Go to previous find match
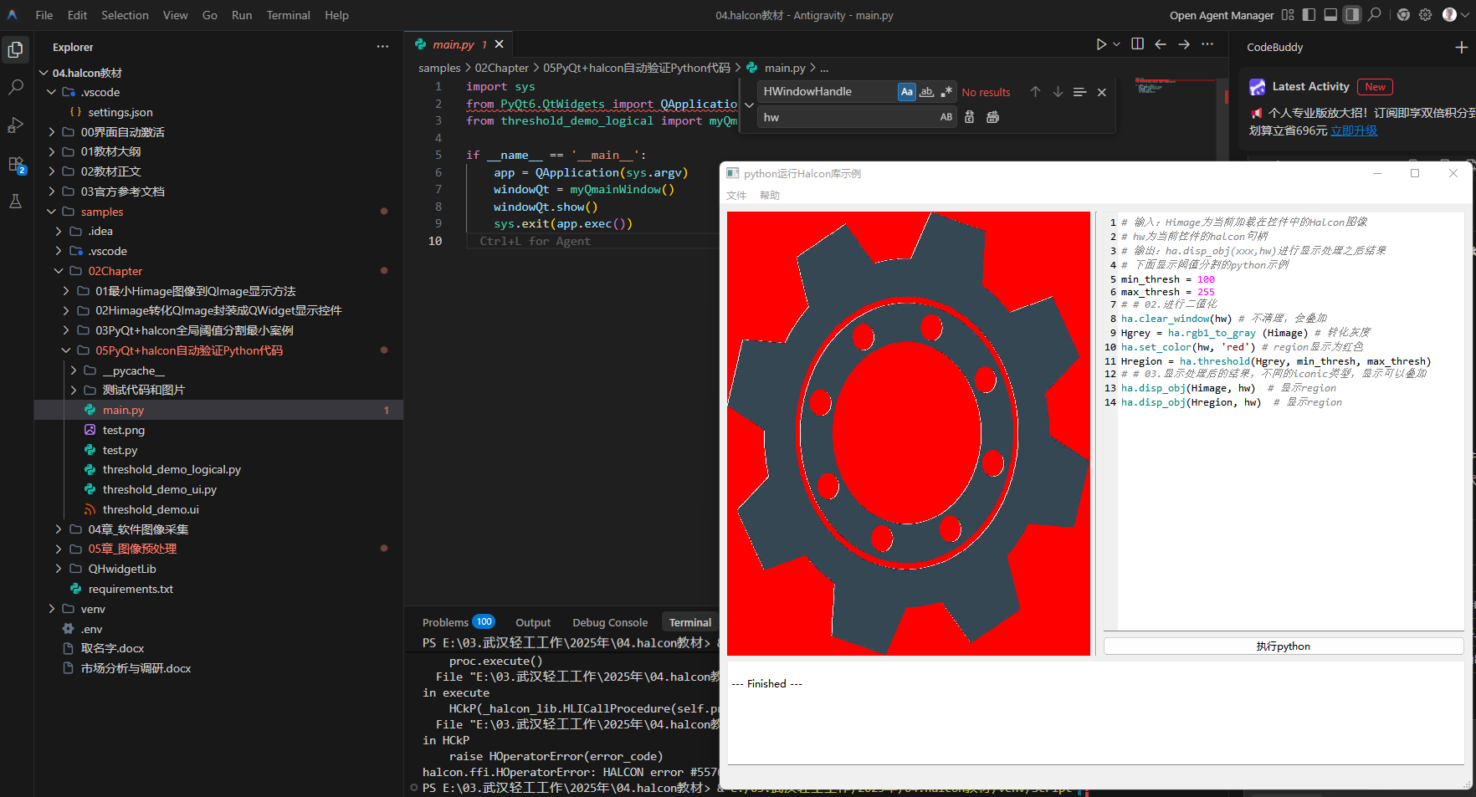Viewport: 1476px width, 797px height. click(1035, 92)
